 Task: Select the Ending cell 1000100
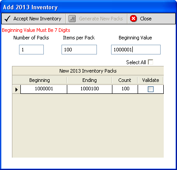(x=89, y=89)
